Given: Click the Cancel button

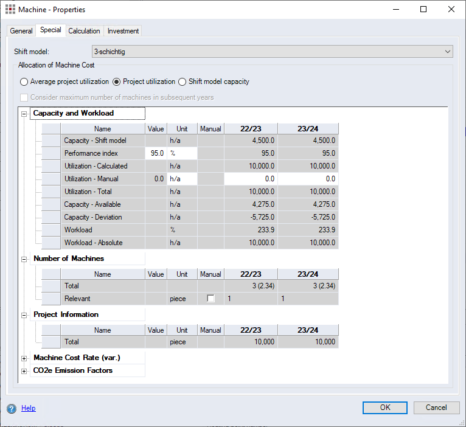Looking at the screenshot, I should [x=436, y=408].
